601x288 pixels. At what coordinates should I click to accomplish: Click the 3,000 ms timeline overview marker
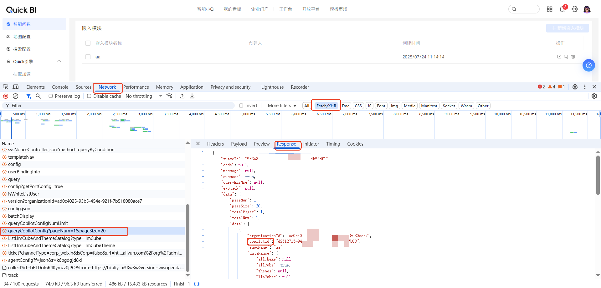pyautogui.click(x=145, y=114)
